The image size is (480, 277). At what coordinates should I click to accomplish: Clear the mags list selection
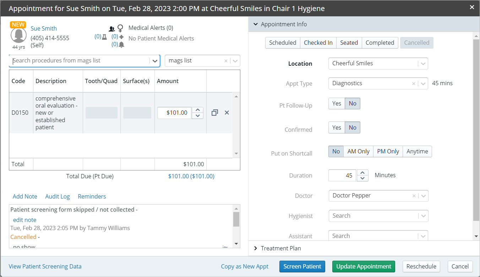tap(226, 61)
